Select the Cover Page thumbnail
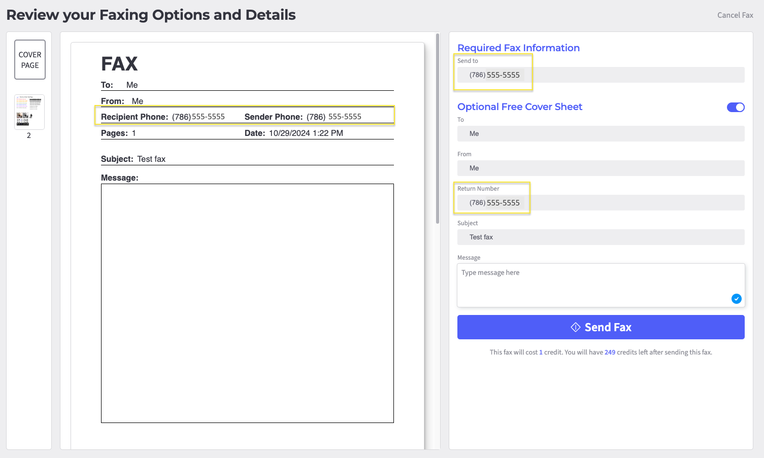 pyautogui.click(x=29, y=59)
